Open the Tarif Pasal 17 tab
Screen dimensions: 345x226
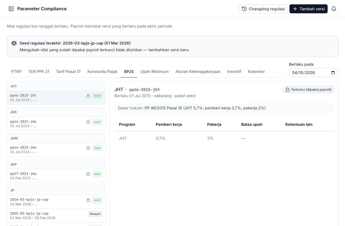pos(68,72)
